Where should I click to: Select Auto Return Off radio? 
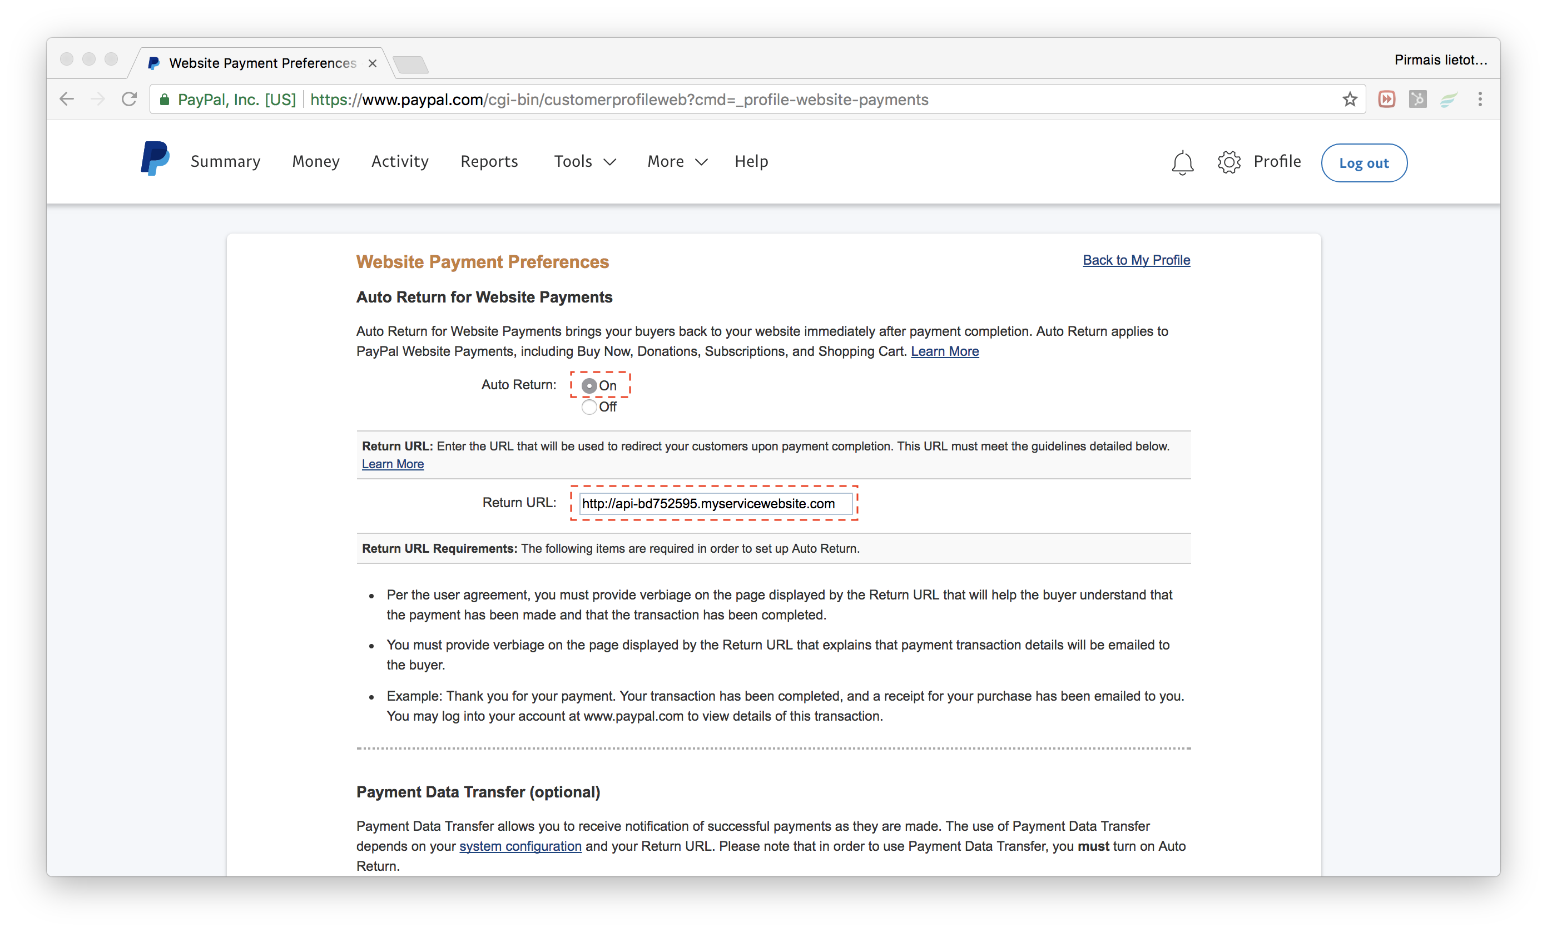(x=589, y=407)
